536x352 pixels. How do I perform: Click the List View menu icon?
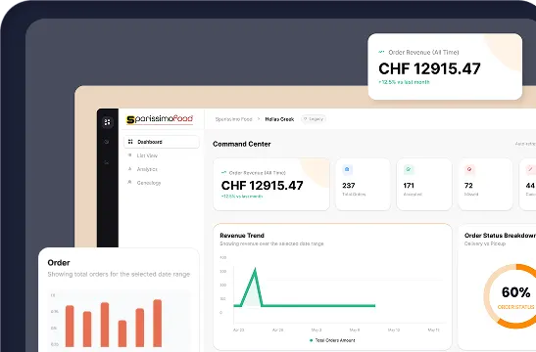tap(130, 155)
